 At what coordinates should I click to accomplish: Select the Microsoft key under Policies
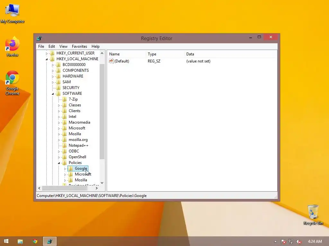(x=83, y=174)
